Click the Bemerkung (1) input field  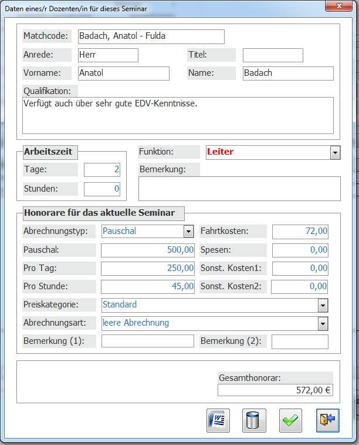[147, 342]
